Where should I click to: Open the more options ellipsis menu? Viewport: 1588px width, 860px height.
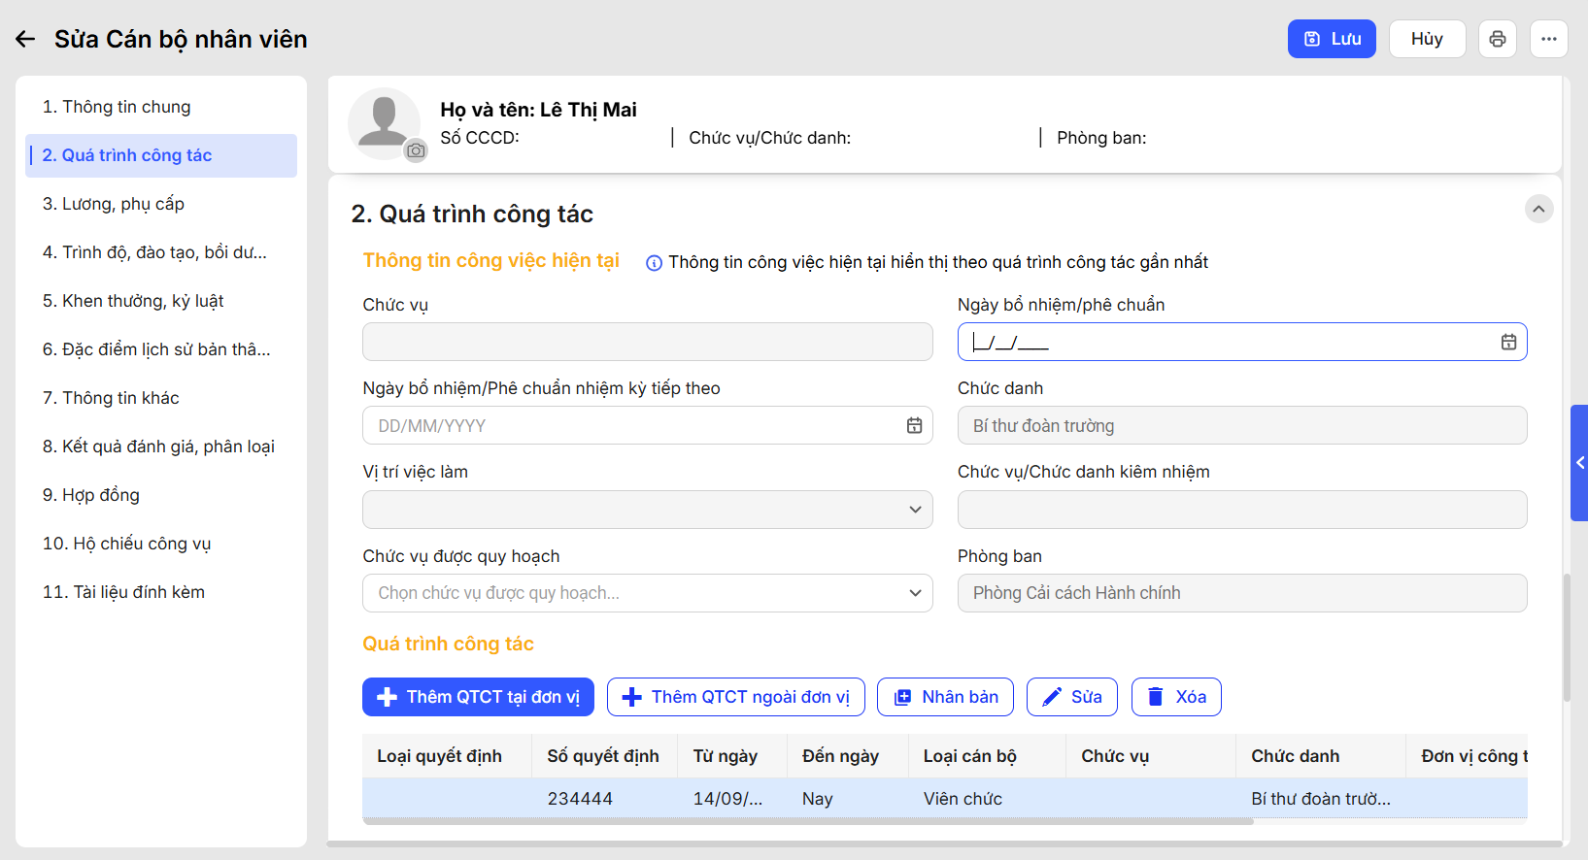coord(1548,39)
